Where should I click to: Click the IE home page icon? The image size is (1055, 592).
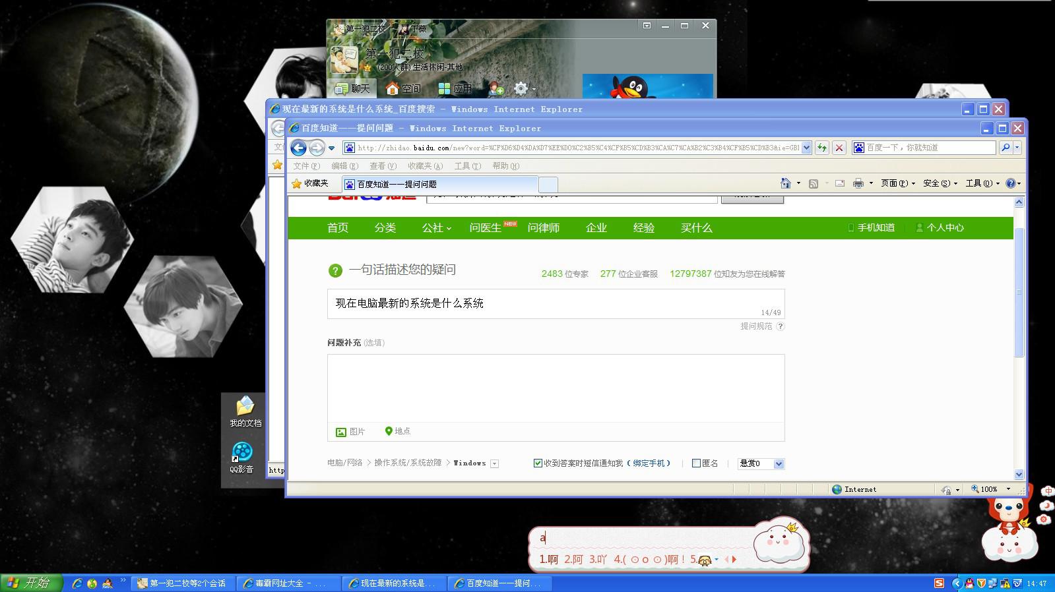tap(785, 183)
